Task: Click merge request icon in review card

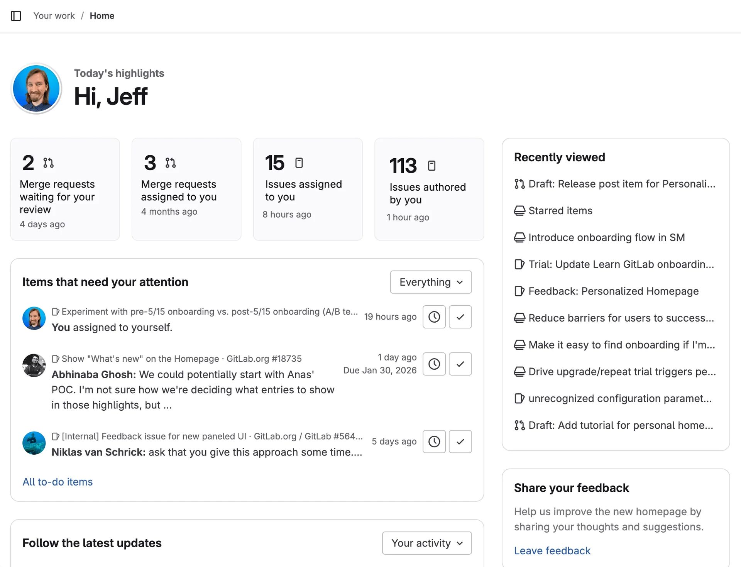Action: point(48,163)
